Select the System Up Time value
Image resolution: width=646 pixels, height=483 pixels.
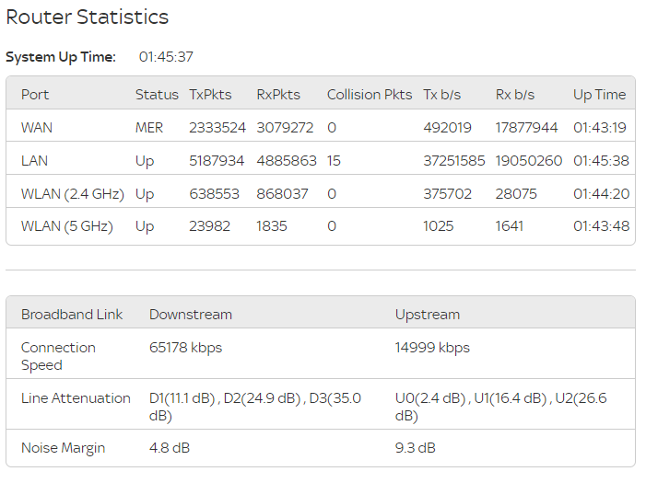coord(166,57)
